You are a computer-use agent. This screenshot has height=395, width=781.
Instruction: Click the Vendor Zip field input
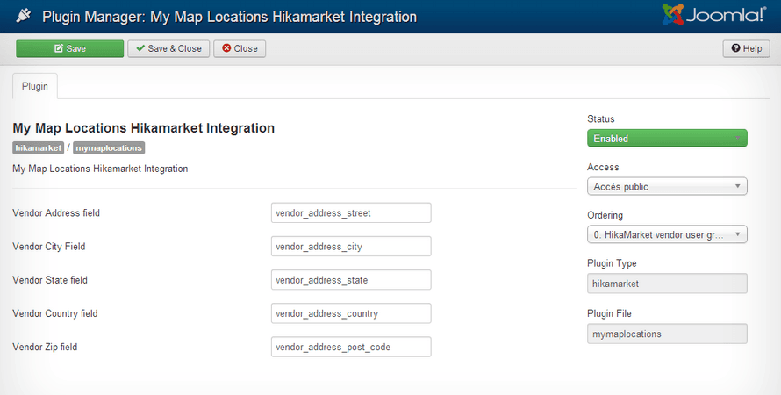click(351, 347)
